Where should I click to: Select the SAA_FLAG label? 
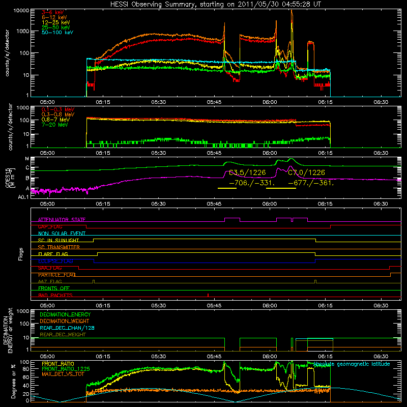tap(50, 268)
